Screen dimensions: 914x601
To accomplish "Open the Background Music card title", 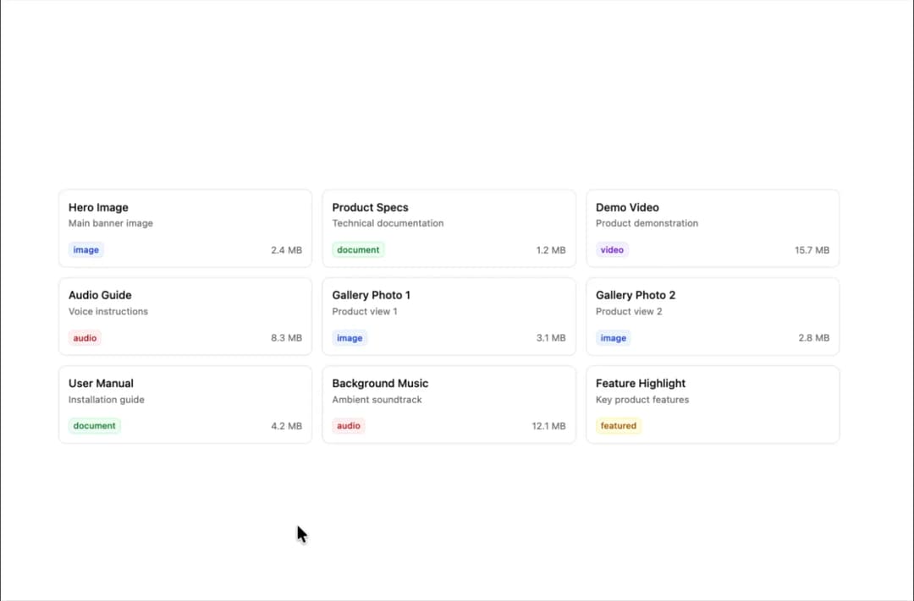I will (x=380, y=383).
